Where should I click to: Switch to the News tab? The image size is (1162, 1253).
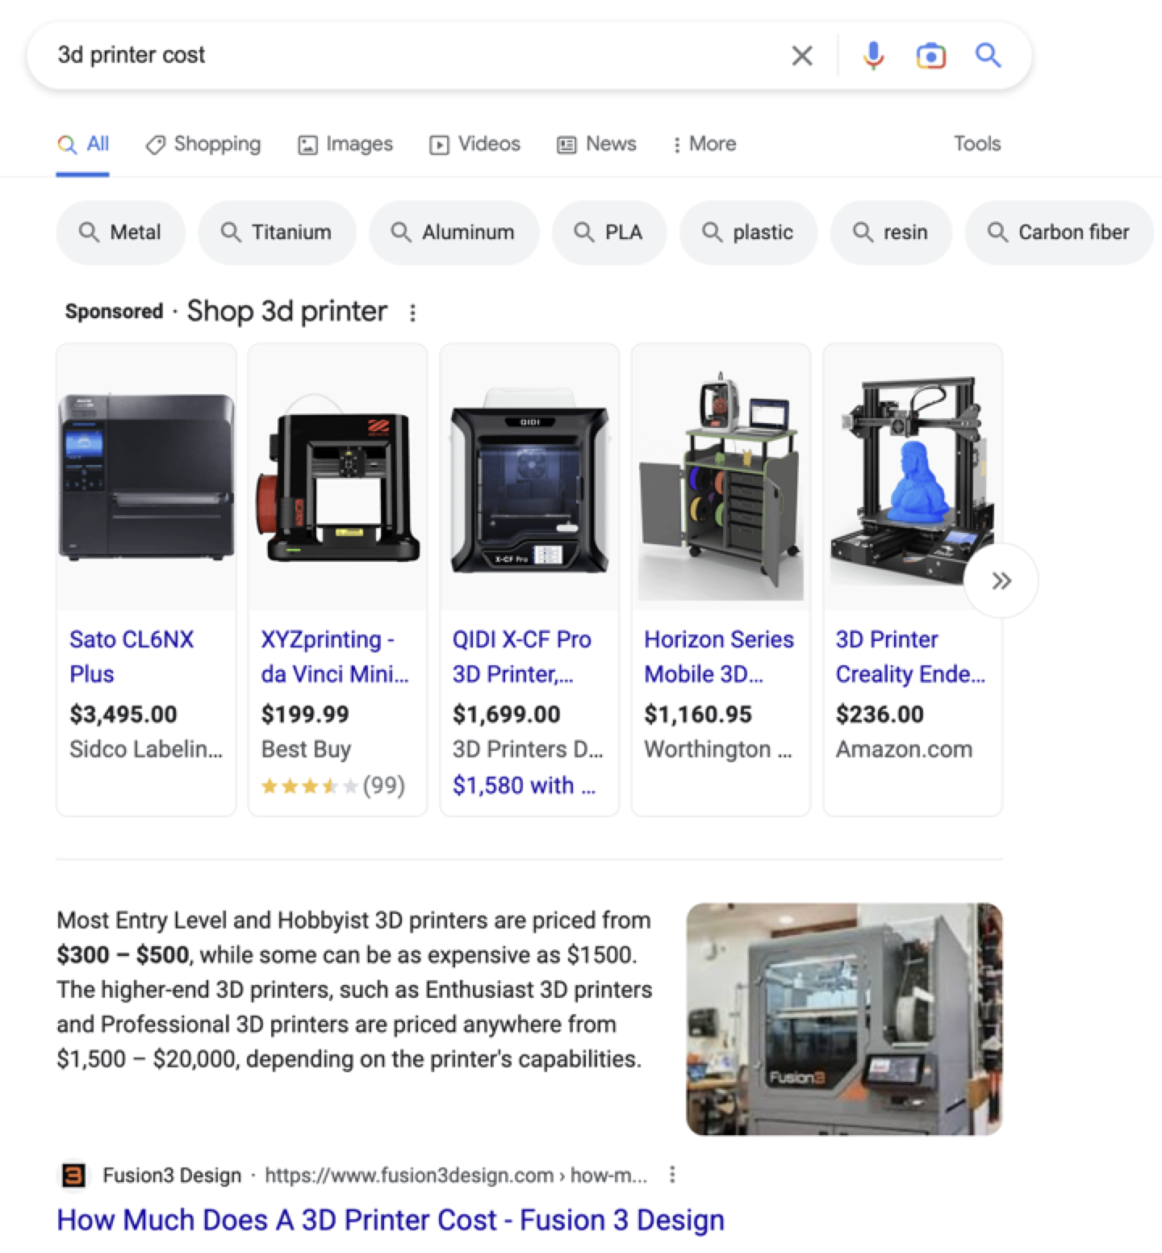tap(596, 144)
